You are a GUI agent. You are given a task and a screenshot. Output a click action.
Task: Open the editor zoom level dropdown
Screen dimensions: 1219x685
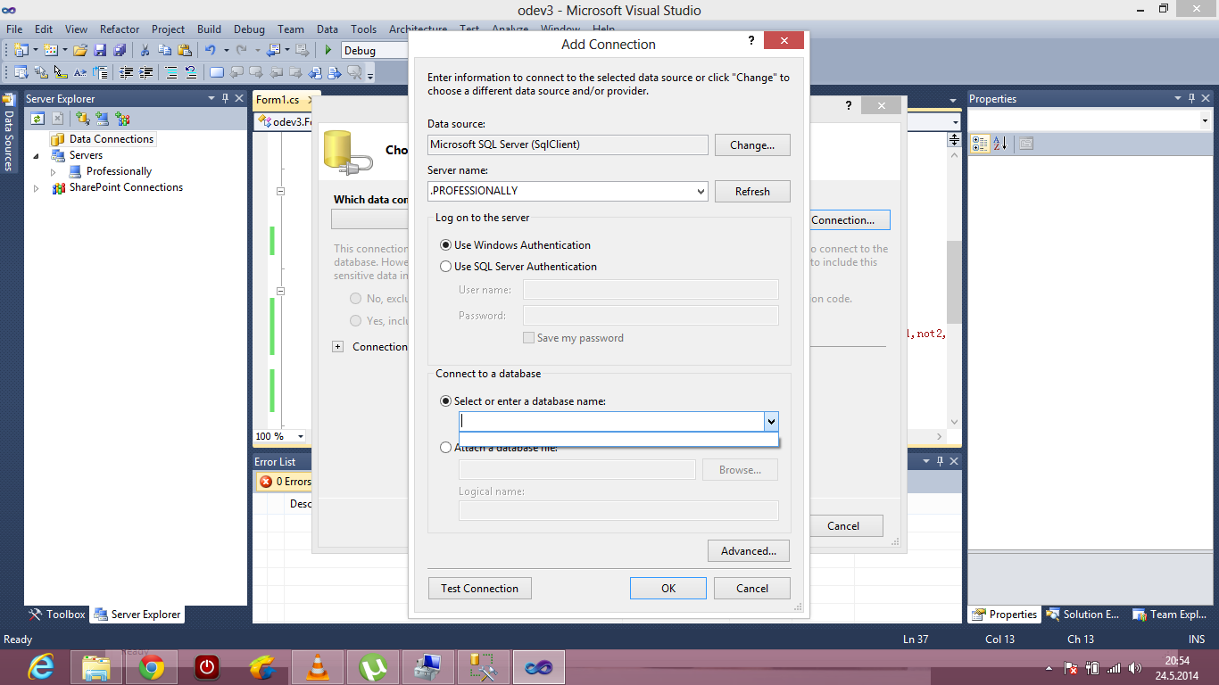301,436
